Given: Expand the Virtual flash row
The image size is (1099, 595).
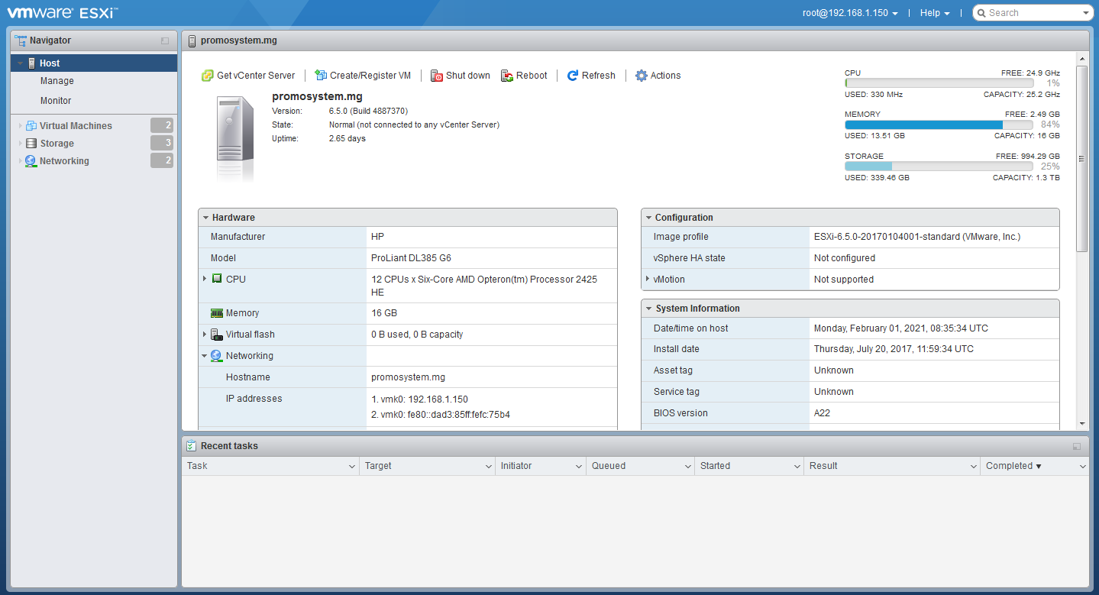Looking at the screenshot, I should pyautogui.click(x=205, y=334).
